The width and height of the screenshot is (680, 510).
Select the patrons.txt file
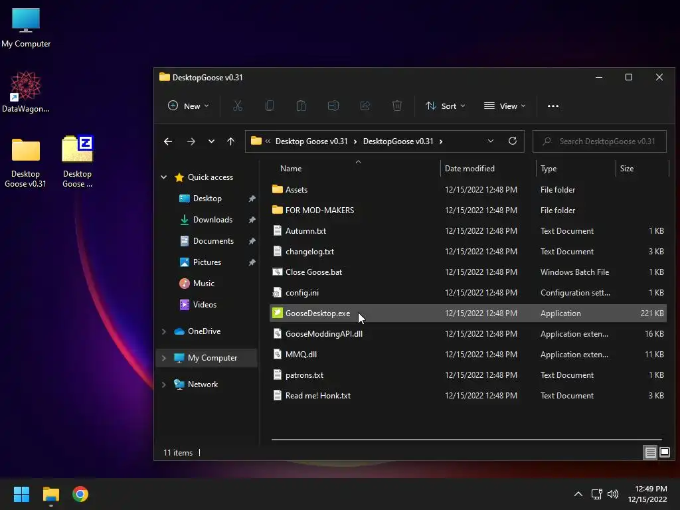[467, 375]
